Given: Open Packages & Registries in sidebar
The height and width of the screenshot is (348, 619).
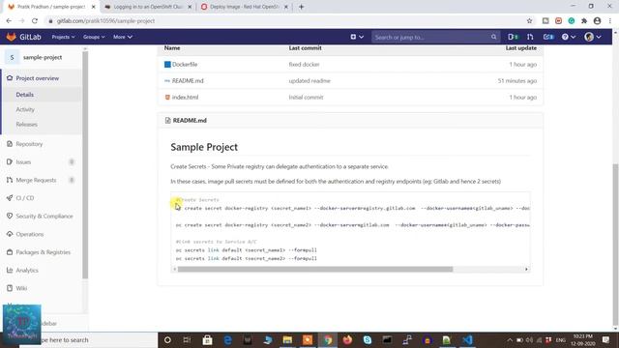Looking at the screenshot, I should (43, 252).
